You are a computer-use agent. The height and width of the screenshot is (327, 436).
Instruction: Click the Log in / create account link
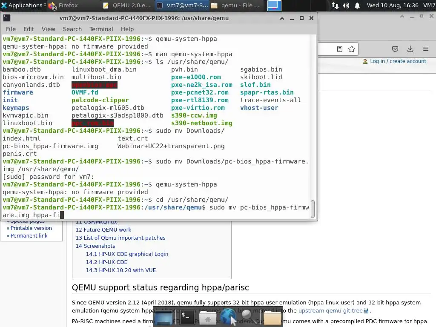(x=398, y=61)
